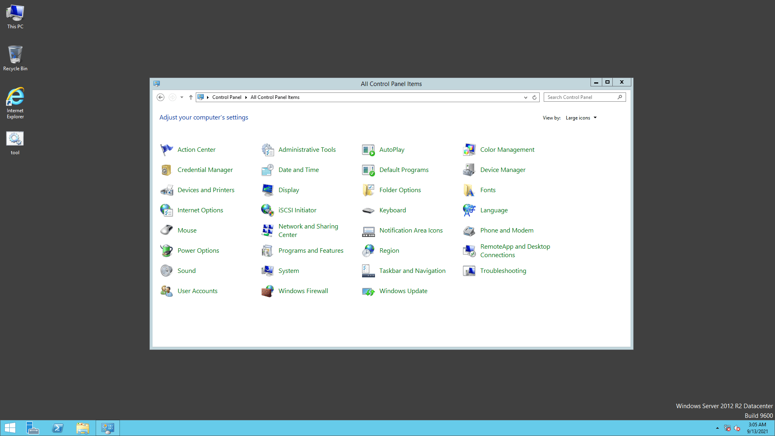Screen dimensions: 775x436
Task: Open the Device Manager icon
Action: [469, 170]
